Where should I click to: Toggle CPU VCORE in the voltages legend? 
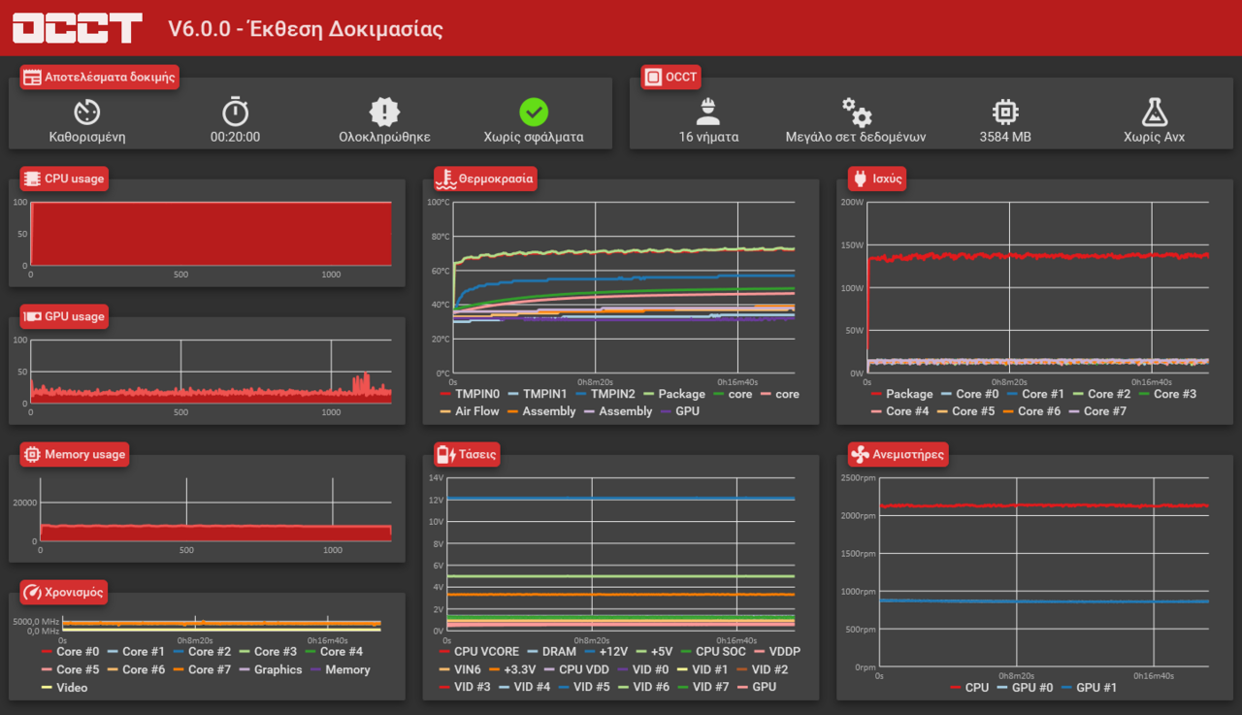click(479, 652)
